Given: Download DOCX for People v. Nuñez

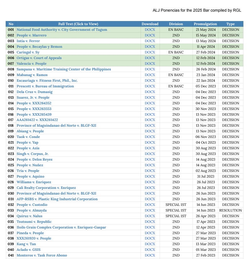Looking at the screenshot, I should [150, 165].
